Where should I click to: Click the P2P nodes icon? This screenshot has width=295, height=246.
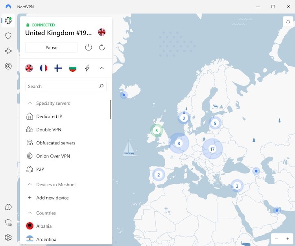[30, 169]
